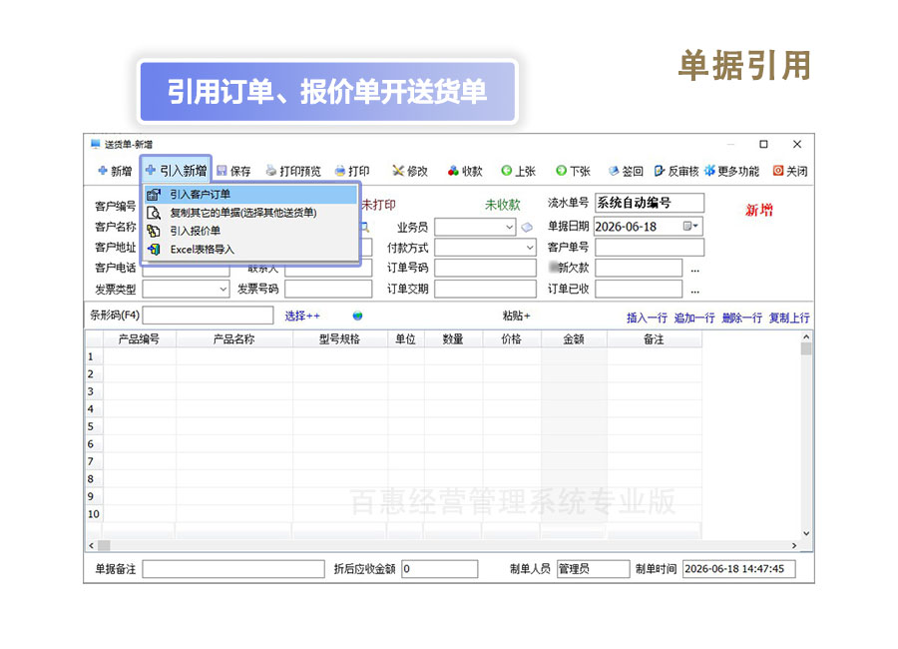Select 引入报价单 menu entry
Viewport: 898px width, 649px height.
pyautogui.click(x=250, y=231)
